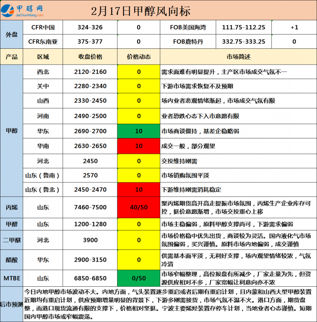Screen dimensions: 317x322
Task: Click the value 111.75-112.25
Action: [x=244, y=27]
